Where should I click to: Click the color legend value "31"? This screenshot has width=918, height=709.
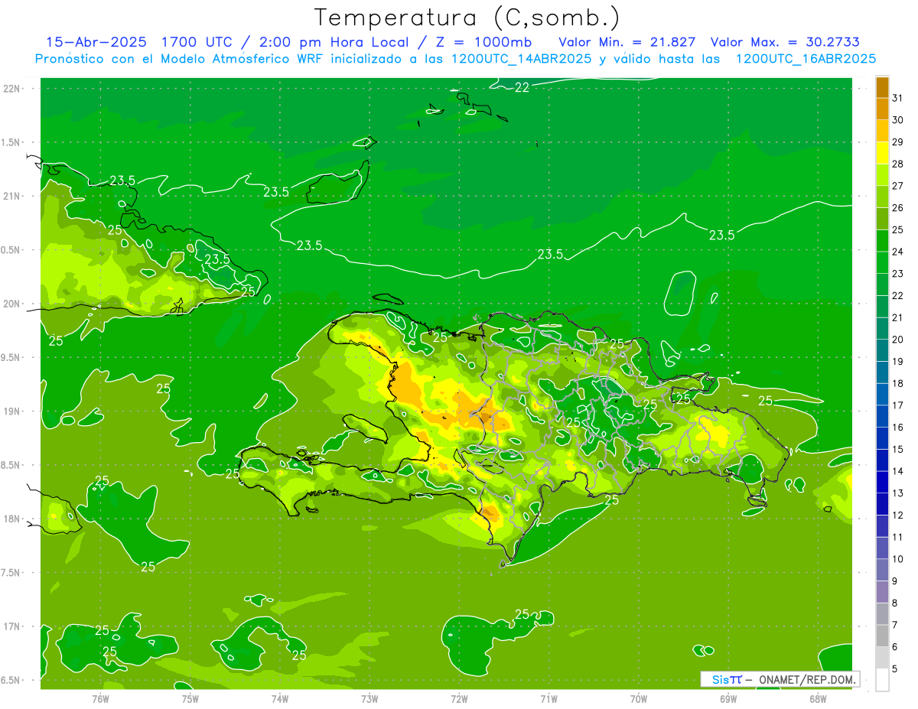click(898, 98)
